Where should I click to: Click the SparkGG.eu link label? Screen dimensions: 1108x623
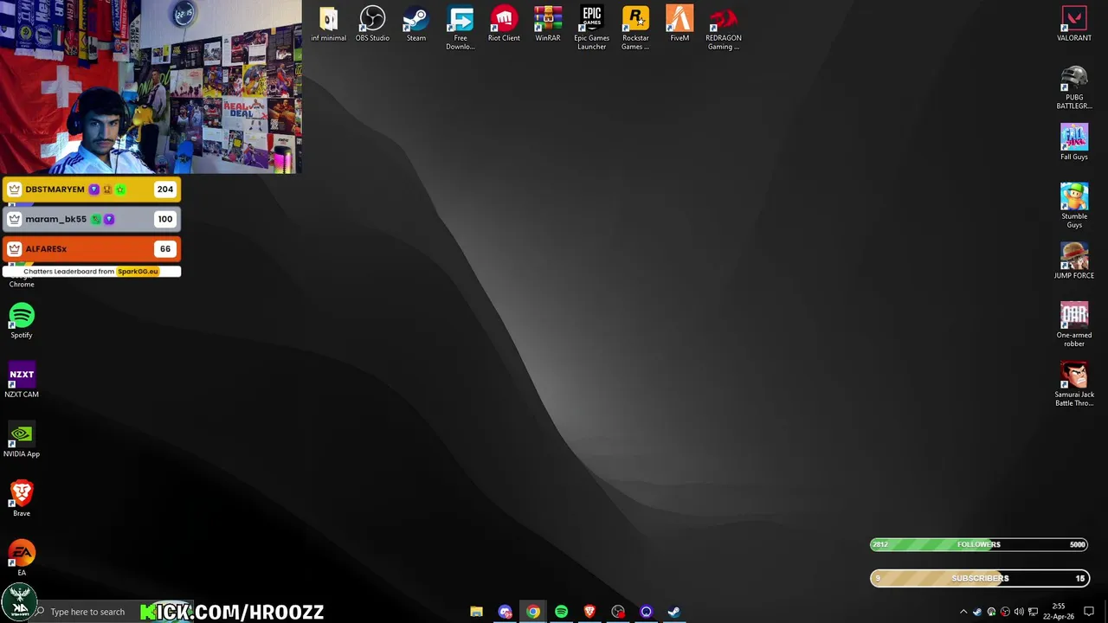(138, 272)
